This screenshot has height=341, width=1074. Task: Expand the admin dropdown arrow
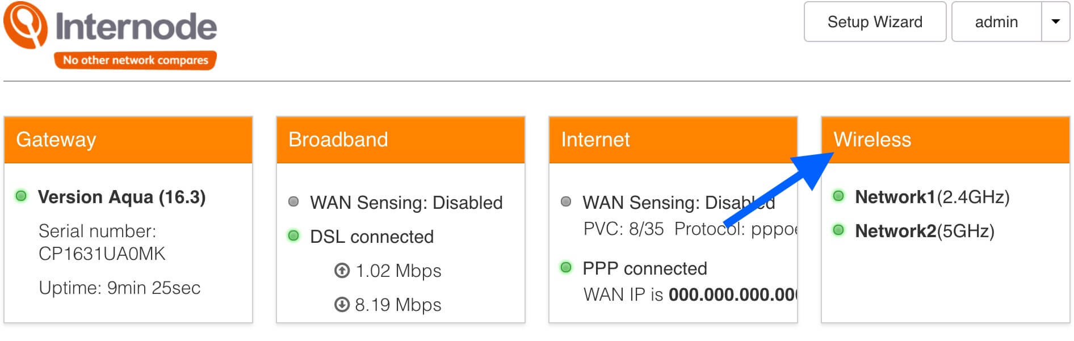[1055, 22]
